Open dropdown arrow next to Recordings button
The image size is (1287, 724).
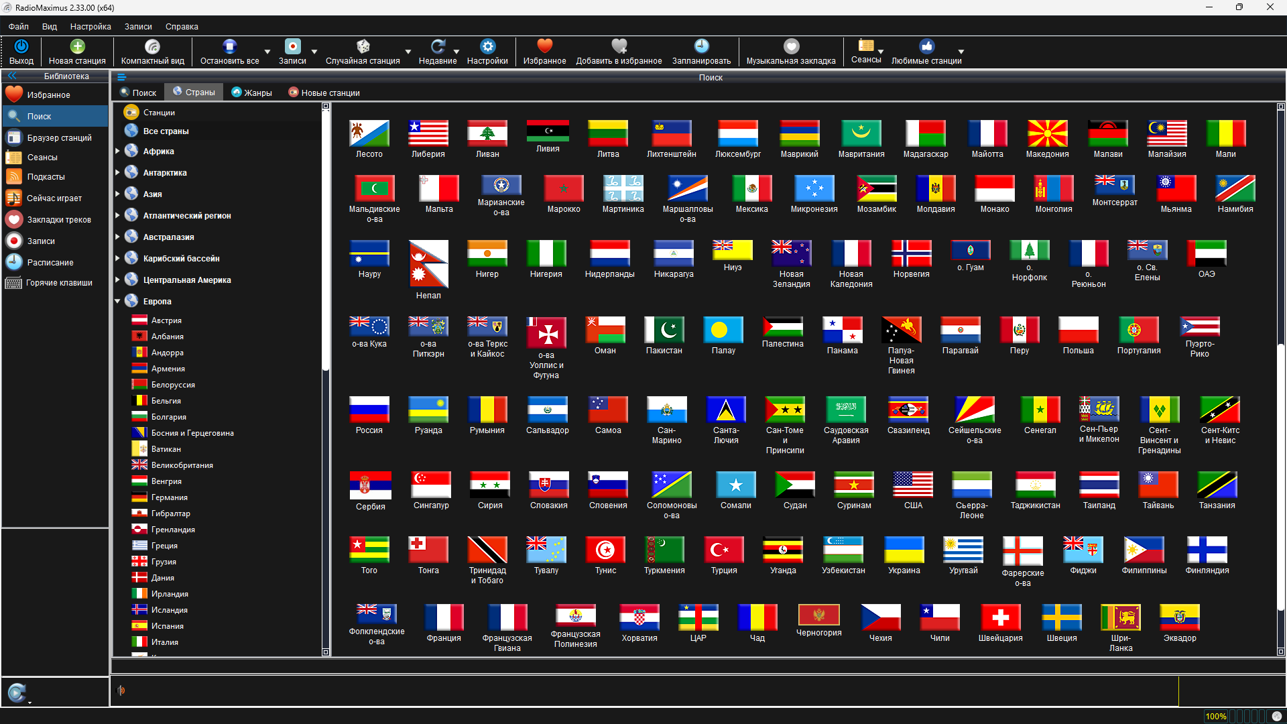pyautogui.click(x=314, y=52)
